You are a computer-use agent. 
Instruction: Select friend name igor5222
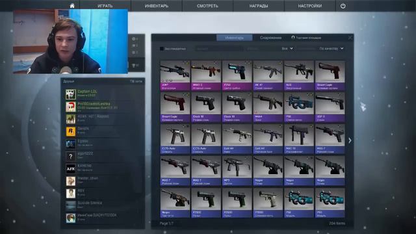point(85,153)
